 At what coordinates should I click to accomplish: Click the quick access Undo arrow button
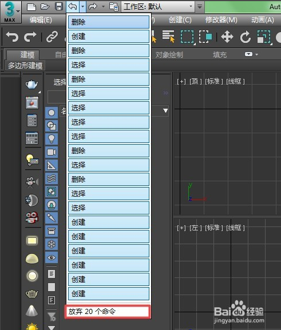pyautogui.click(x=73, y=6)
